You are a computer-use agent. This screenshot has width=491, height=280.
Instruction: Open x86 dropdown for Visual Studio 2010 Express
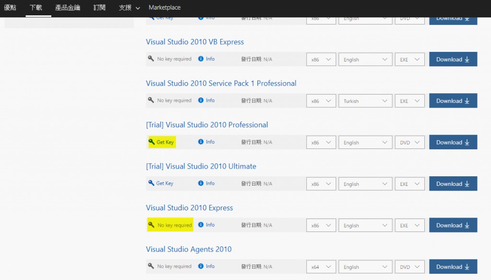click(321, 225)
